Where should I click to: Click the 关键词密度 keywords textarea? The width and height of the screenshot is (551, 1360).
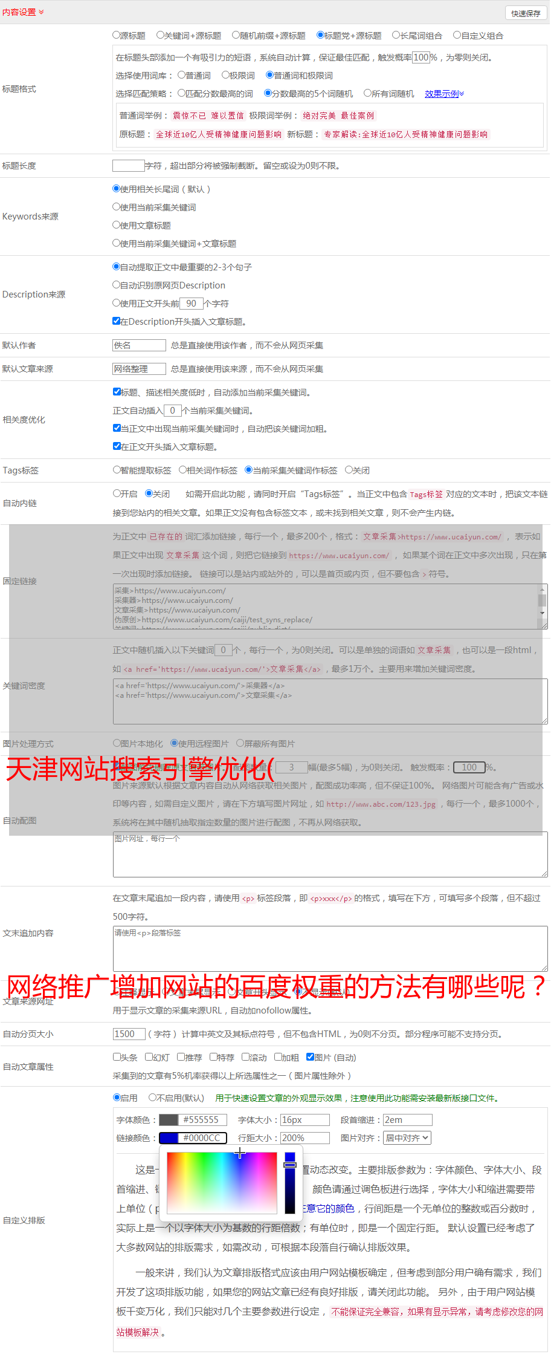(x=330, y=701)
